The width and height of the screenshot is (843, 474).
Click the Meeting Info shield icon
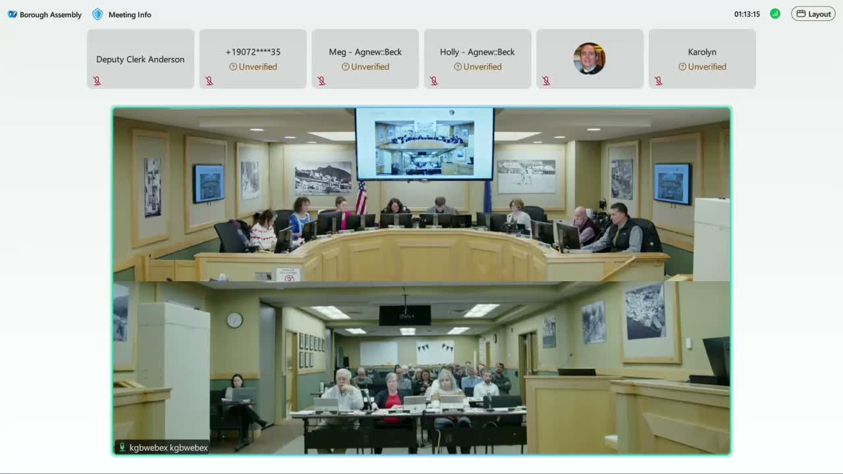(97, 13)
